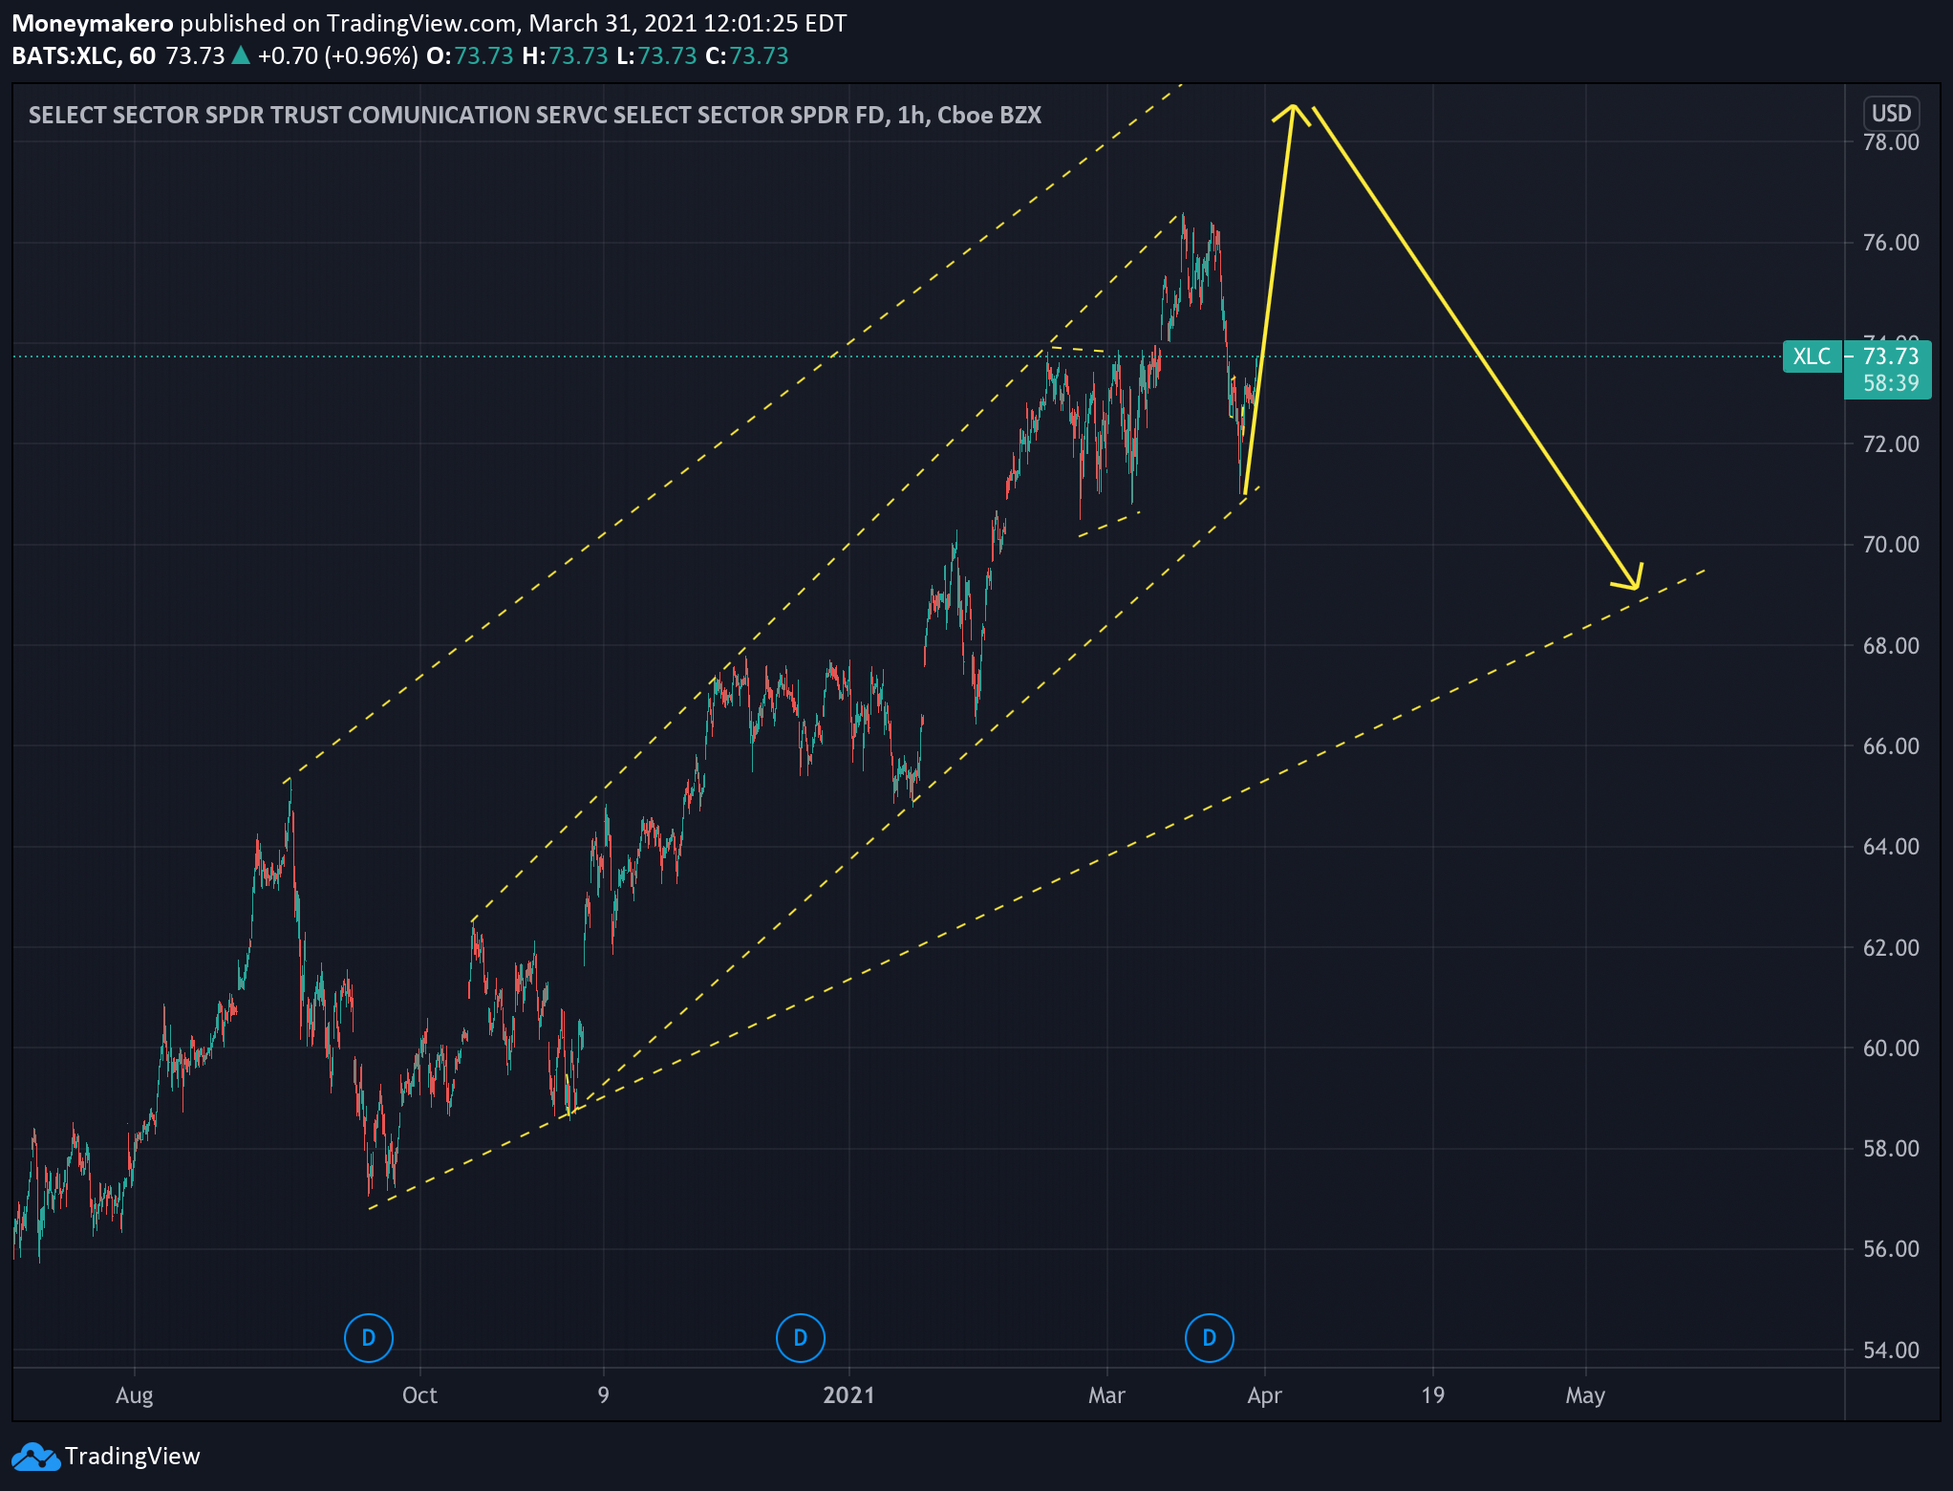Click the O:73.73 open value
The width and height of the screenshot is (1953, 1491).
[x=469, y=56]
